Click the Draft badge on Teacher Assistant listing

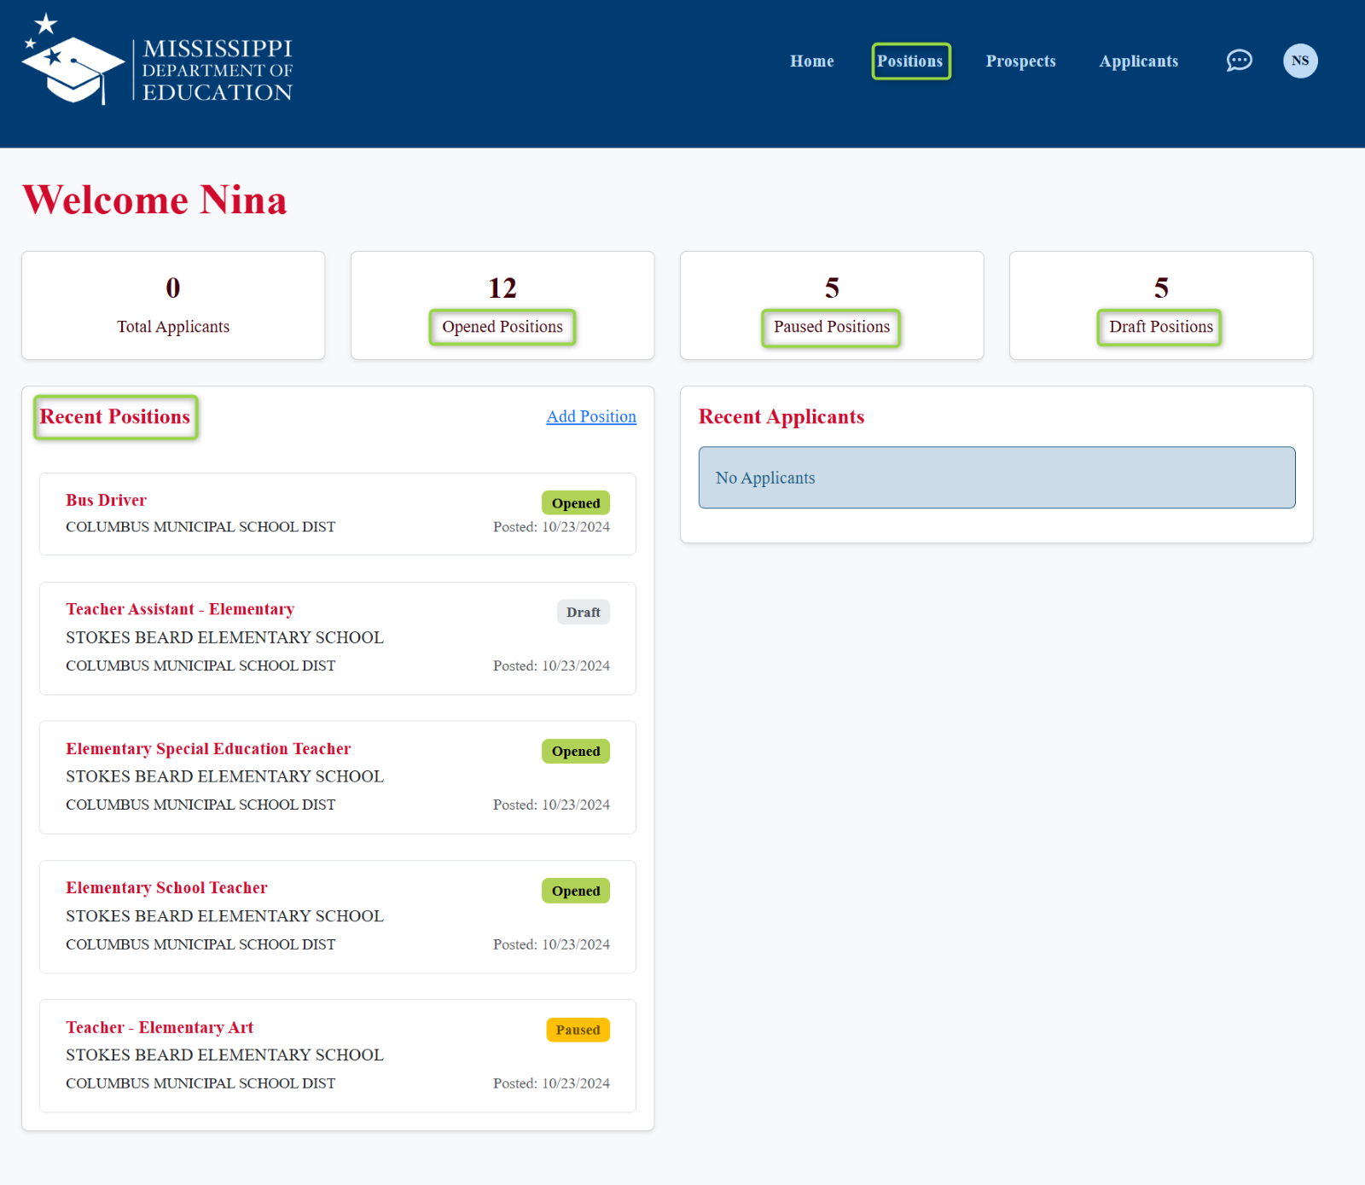(x=583, y=612)
